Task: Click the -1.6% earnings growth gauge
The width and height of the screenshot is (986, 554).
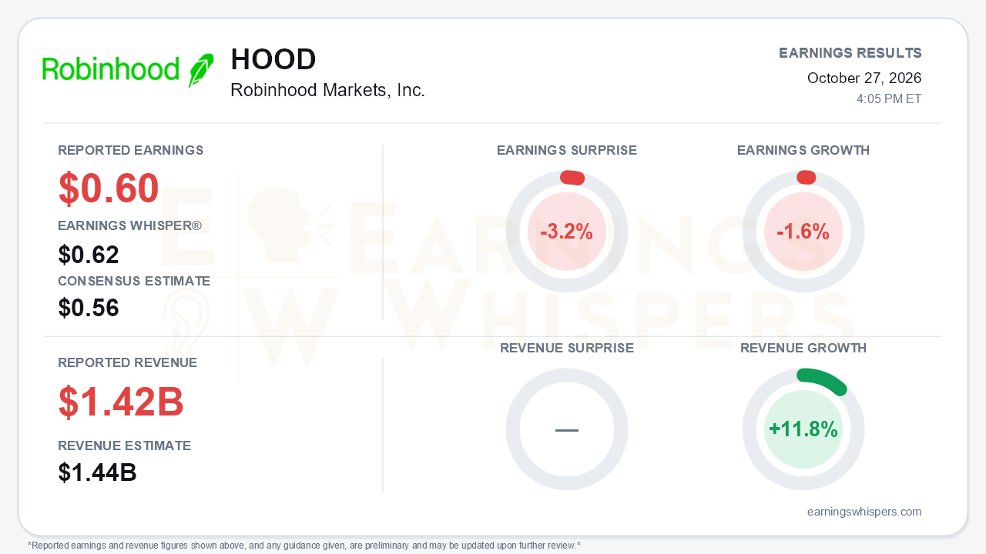Action: (803, 232)
